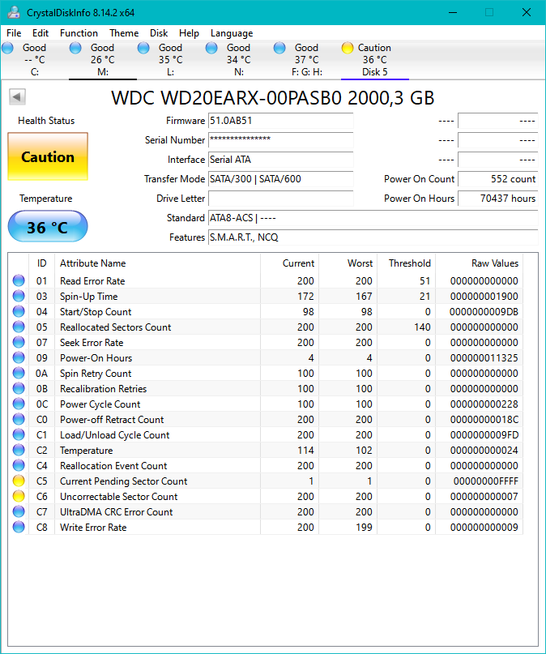This screenshot has height=654, width=546.
Task: Click the yellow Caution health status button
Action: point(48,157)
